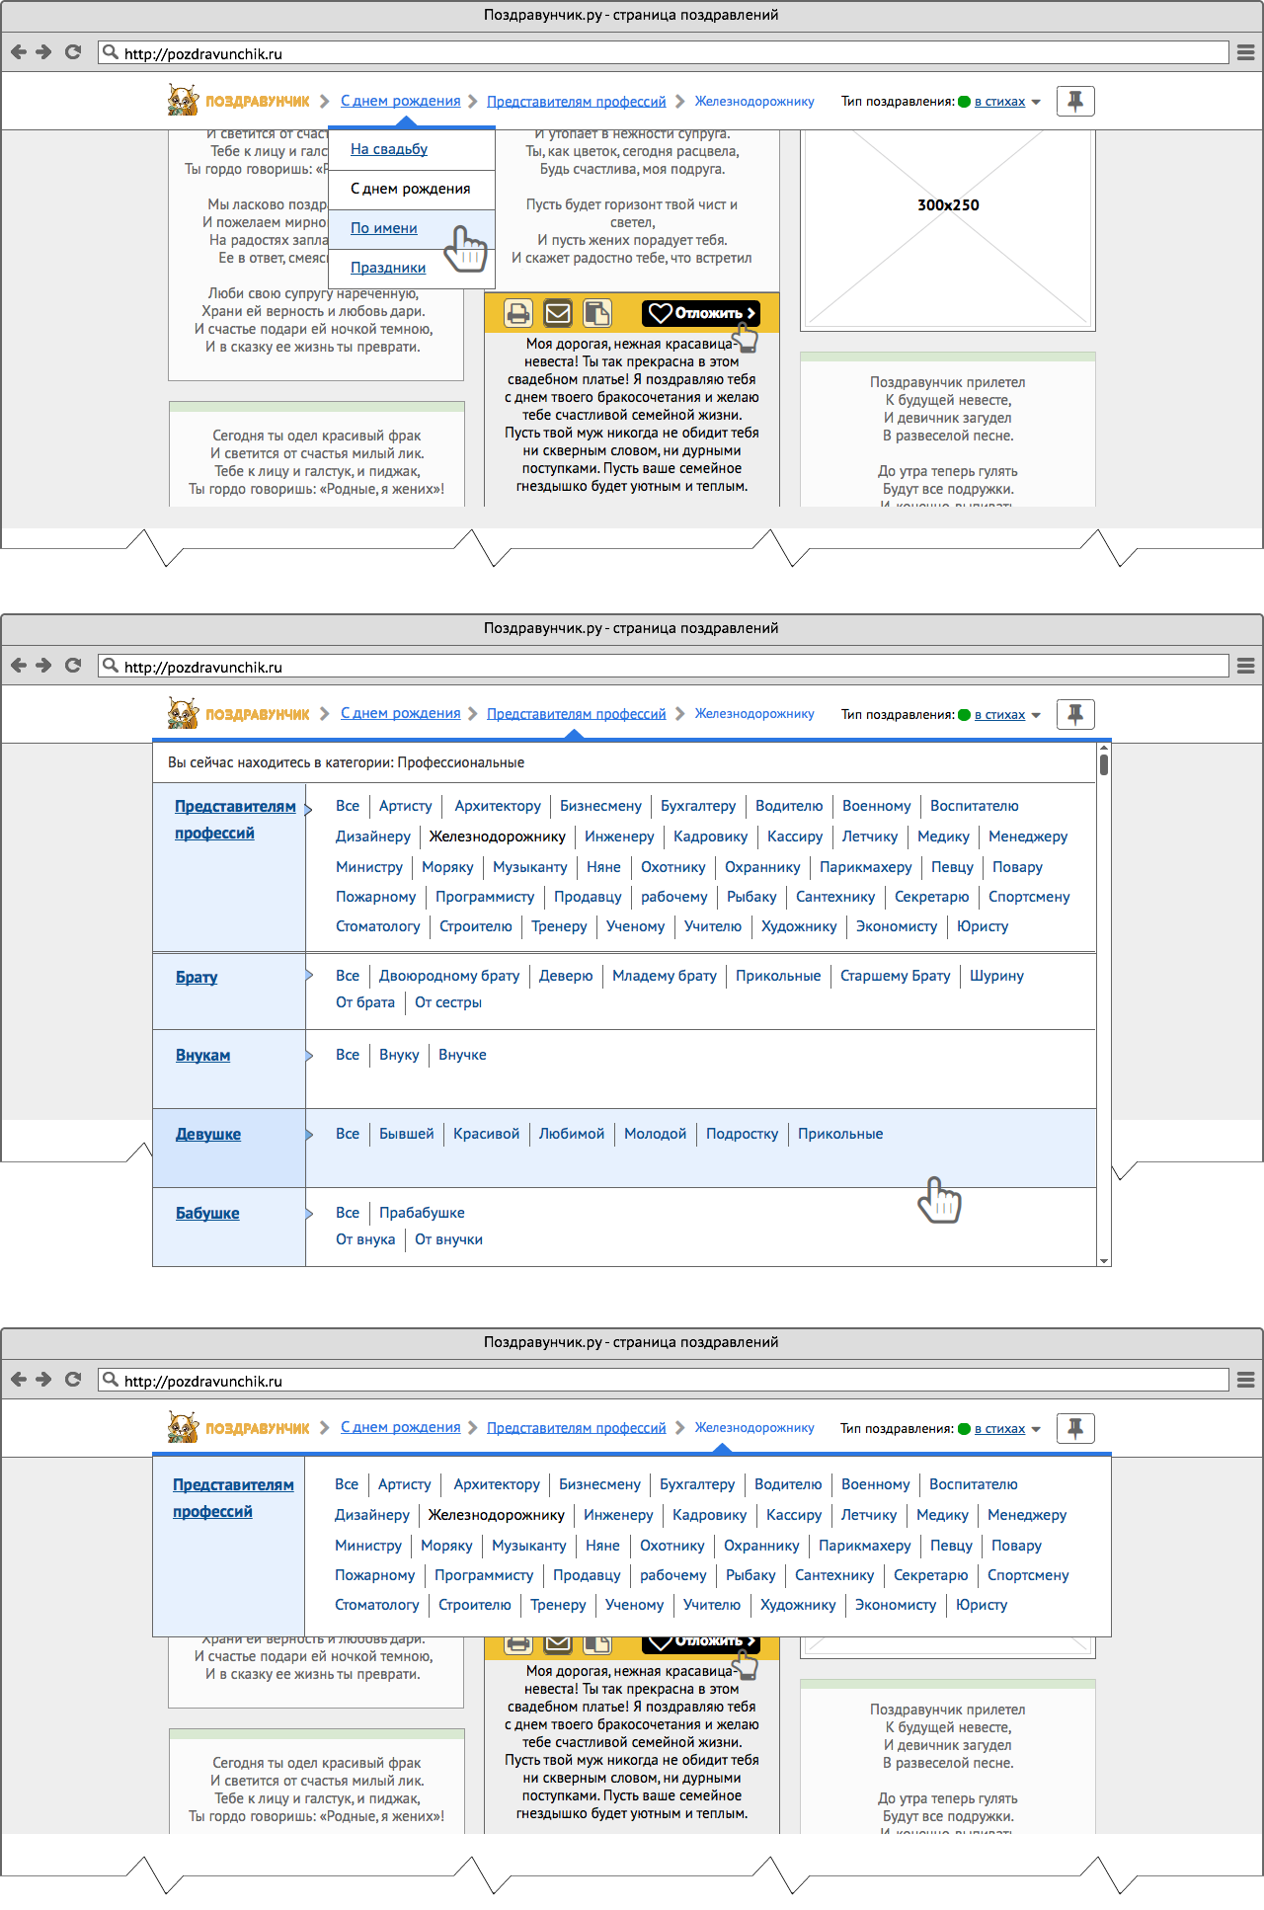
Task: Refresh the page in the middle browser mockup
Action: 73,666
